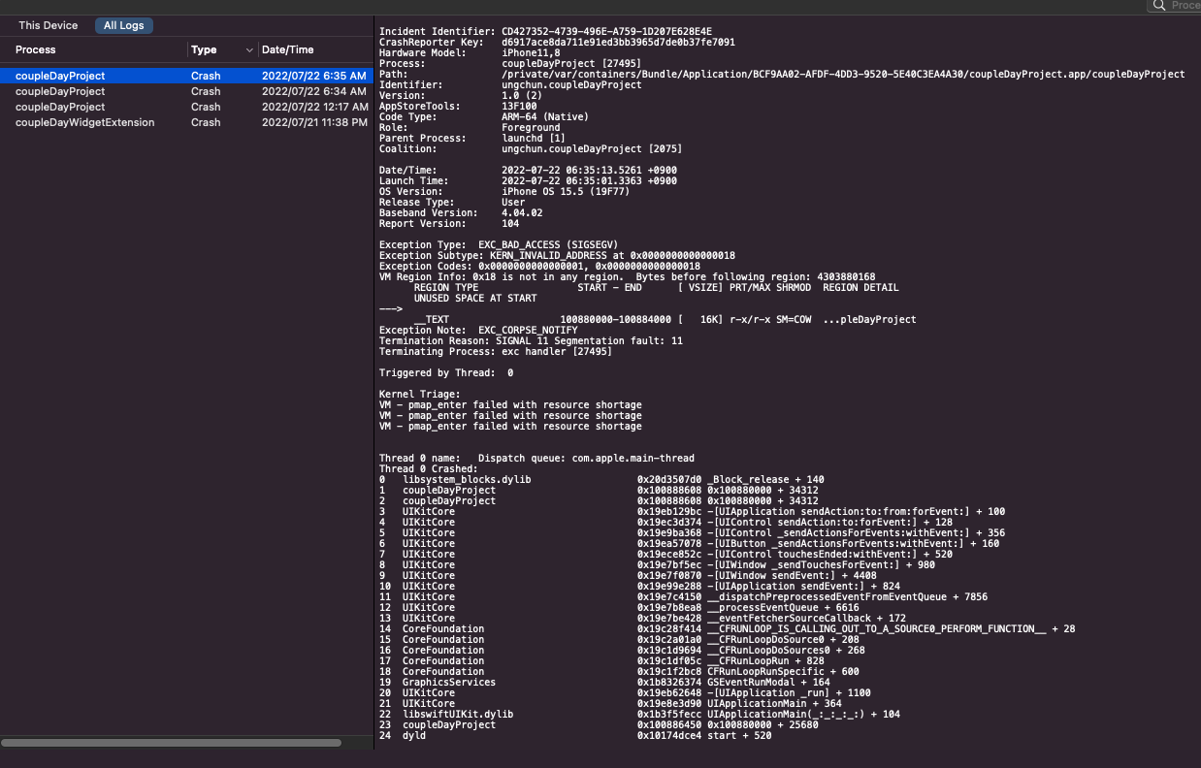Click the __TEXT region detail line
Viewport: 1201px width, 768px height.
(x=665, y=320)
